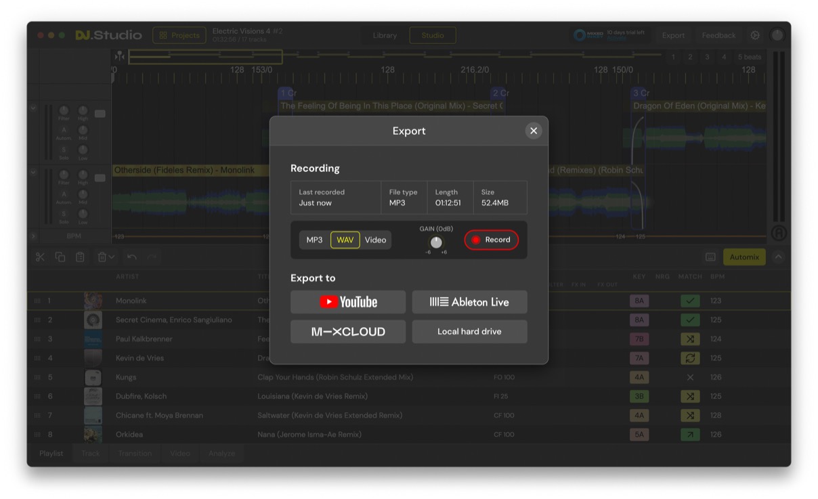The image size is (818, 499).
Task: Open the trash icon's dropdown arrow
Action: 112,257
